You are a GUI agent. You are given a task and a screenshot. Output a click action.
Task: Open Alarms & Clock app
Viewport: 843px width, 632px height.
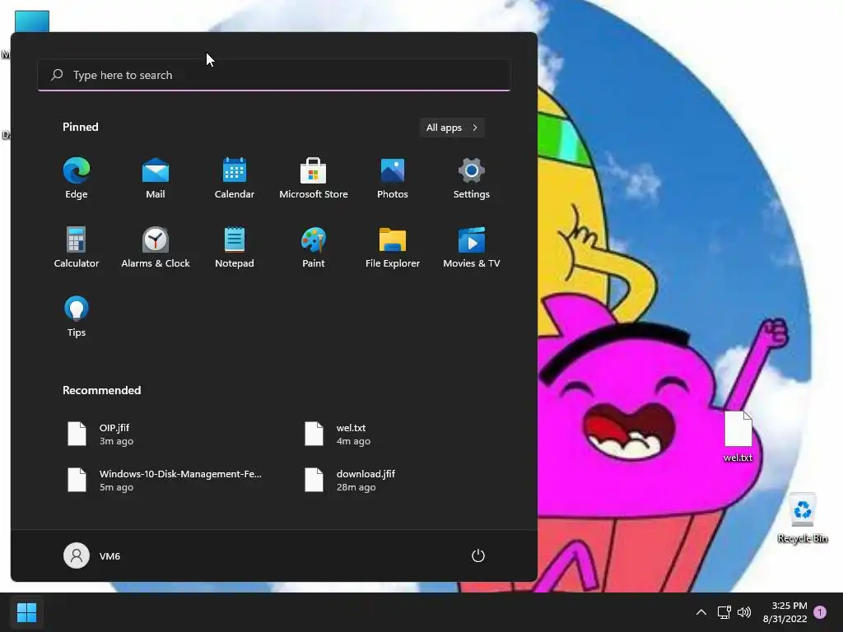pyautogui.click(x=156, y=247)
